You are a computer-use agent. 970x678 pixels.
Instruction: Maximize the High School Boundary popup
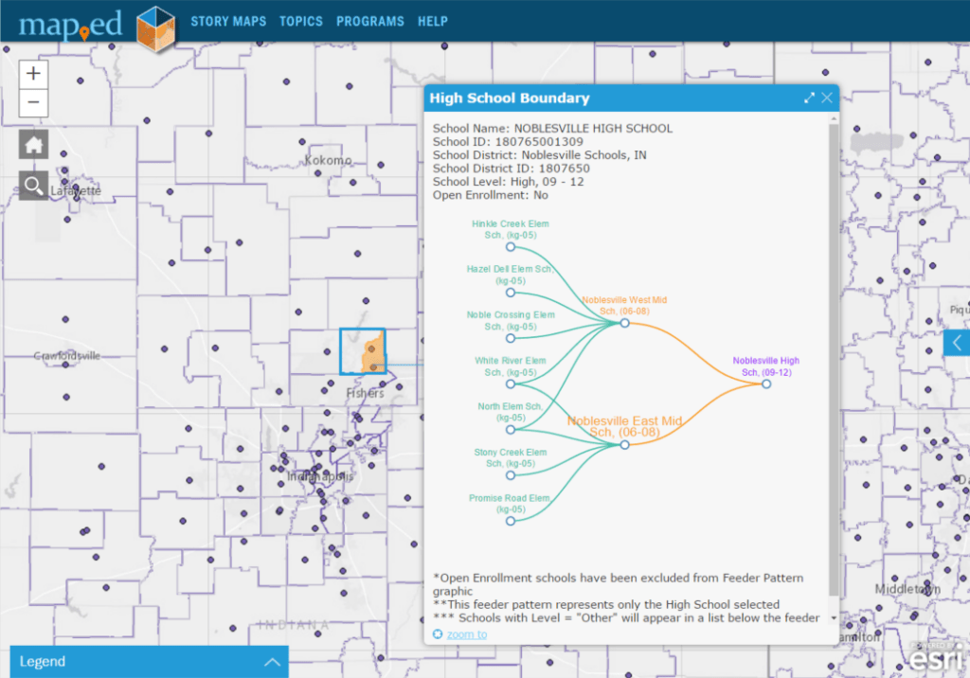(809, 98)
